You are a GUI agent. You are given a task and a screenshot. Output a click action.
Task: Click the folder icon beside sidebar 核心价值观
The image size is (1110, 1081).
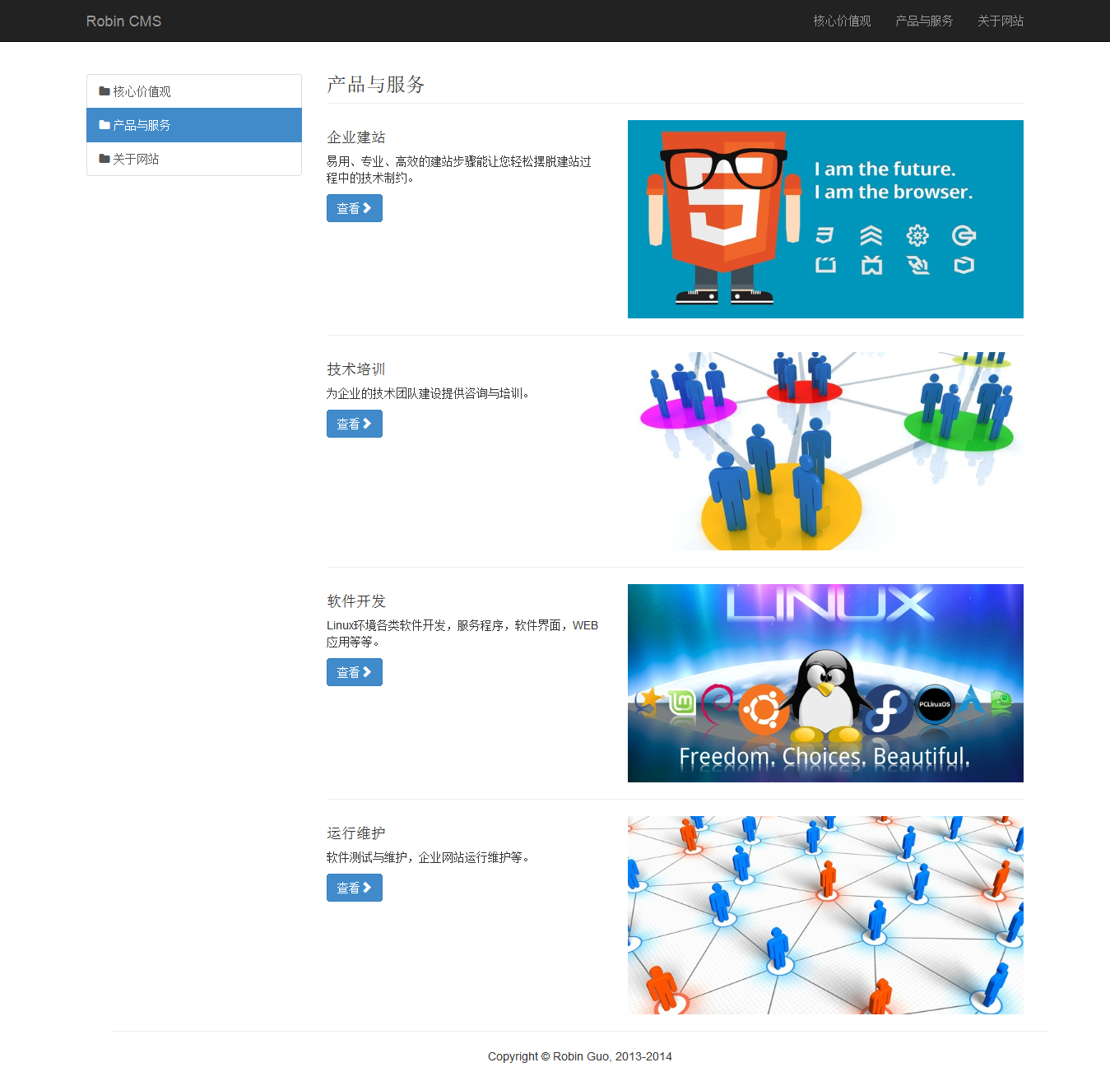104,91
